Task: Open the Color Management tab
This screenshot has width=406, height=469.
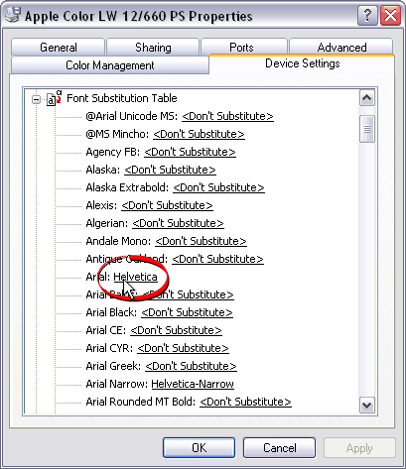Action: click(110, 65)
